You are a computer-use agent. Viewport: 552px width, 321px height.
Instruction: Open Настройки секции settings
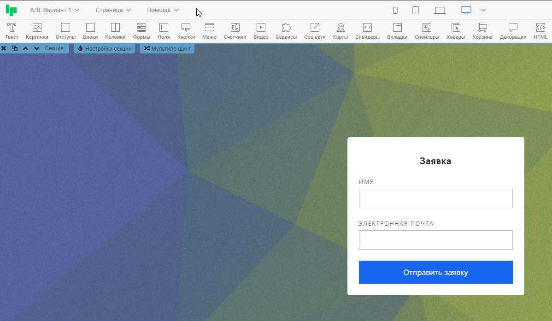tap(105, 48)
